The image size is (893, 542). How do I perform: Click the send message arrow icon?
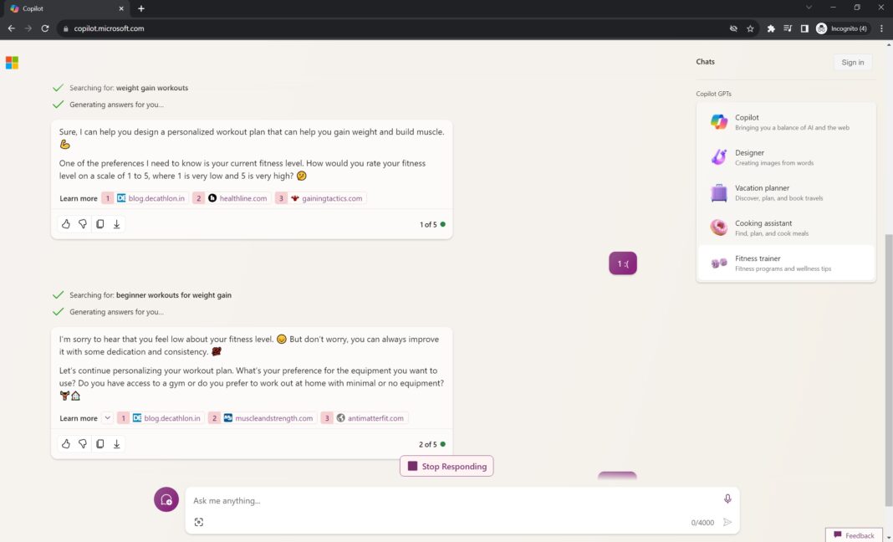coord(727,521)
